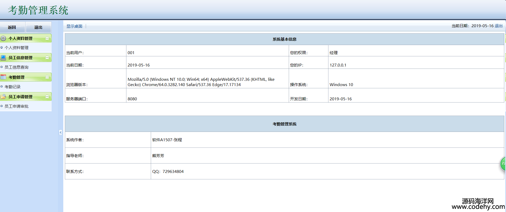Click the 指导老师: label
The width and height of the screenshot is (506, 212).
[x=75, y=156]
